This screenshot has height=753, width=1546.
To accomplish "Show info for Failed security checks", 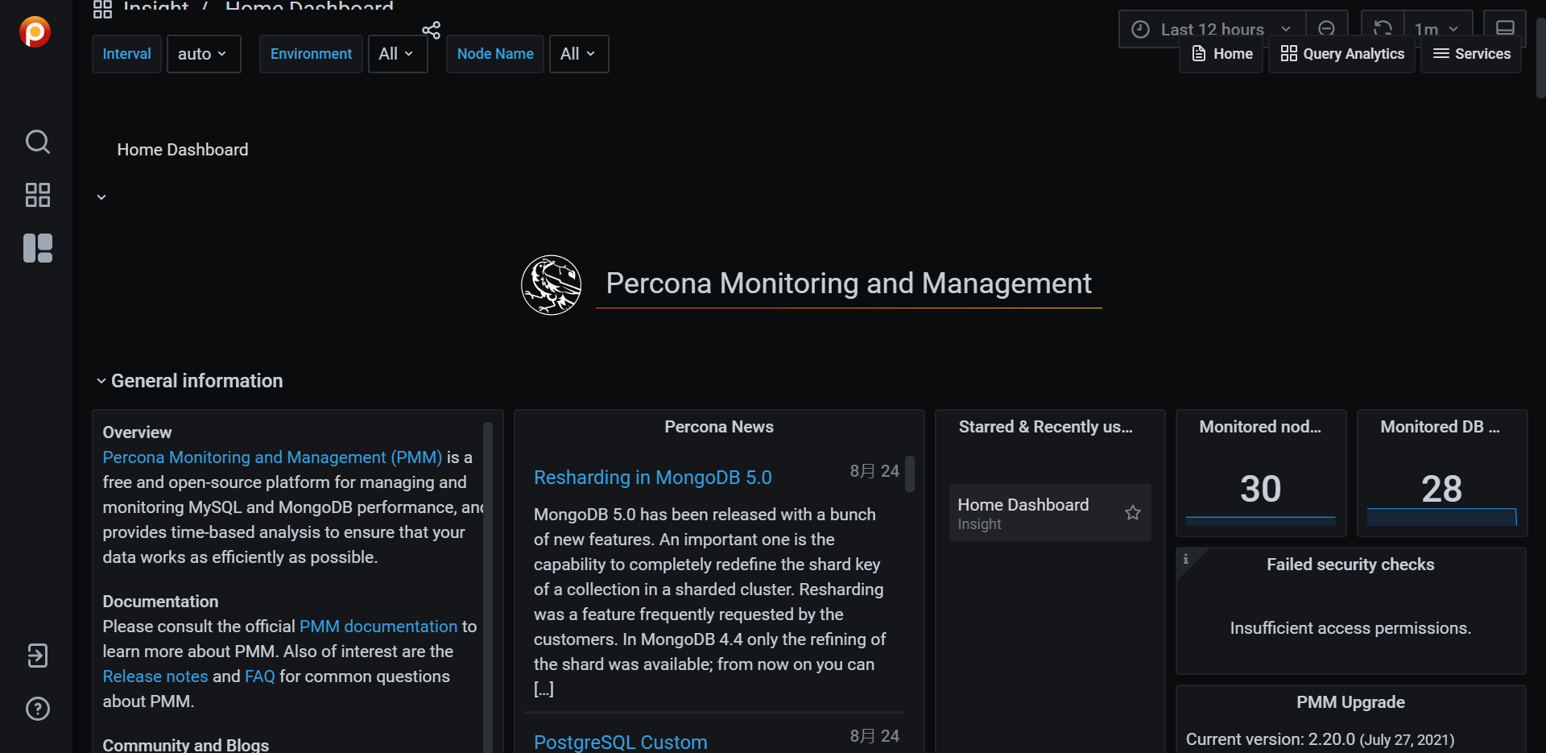I will (x=1185, y=559).
